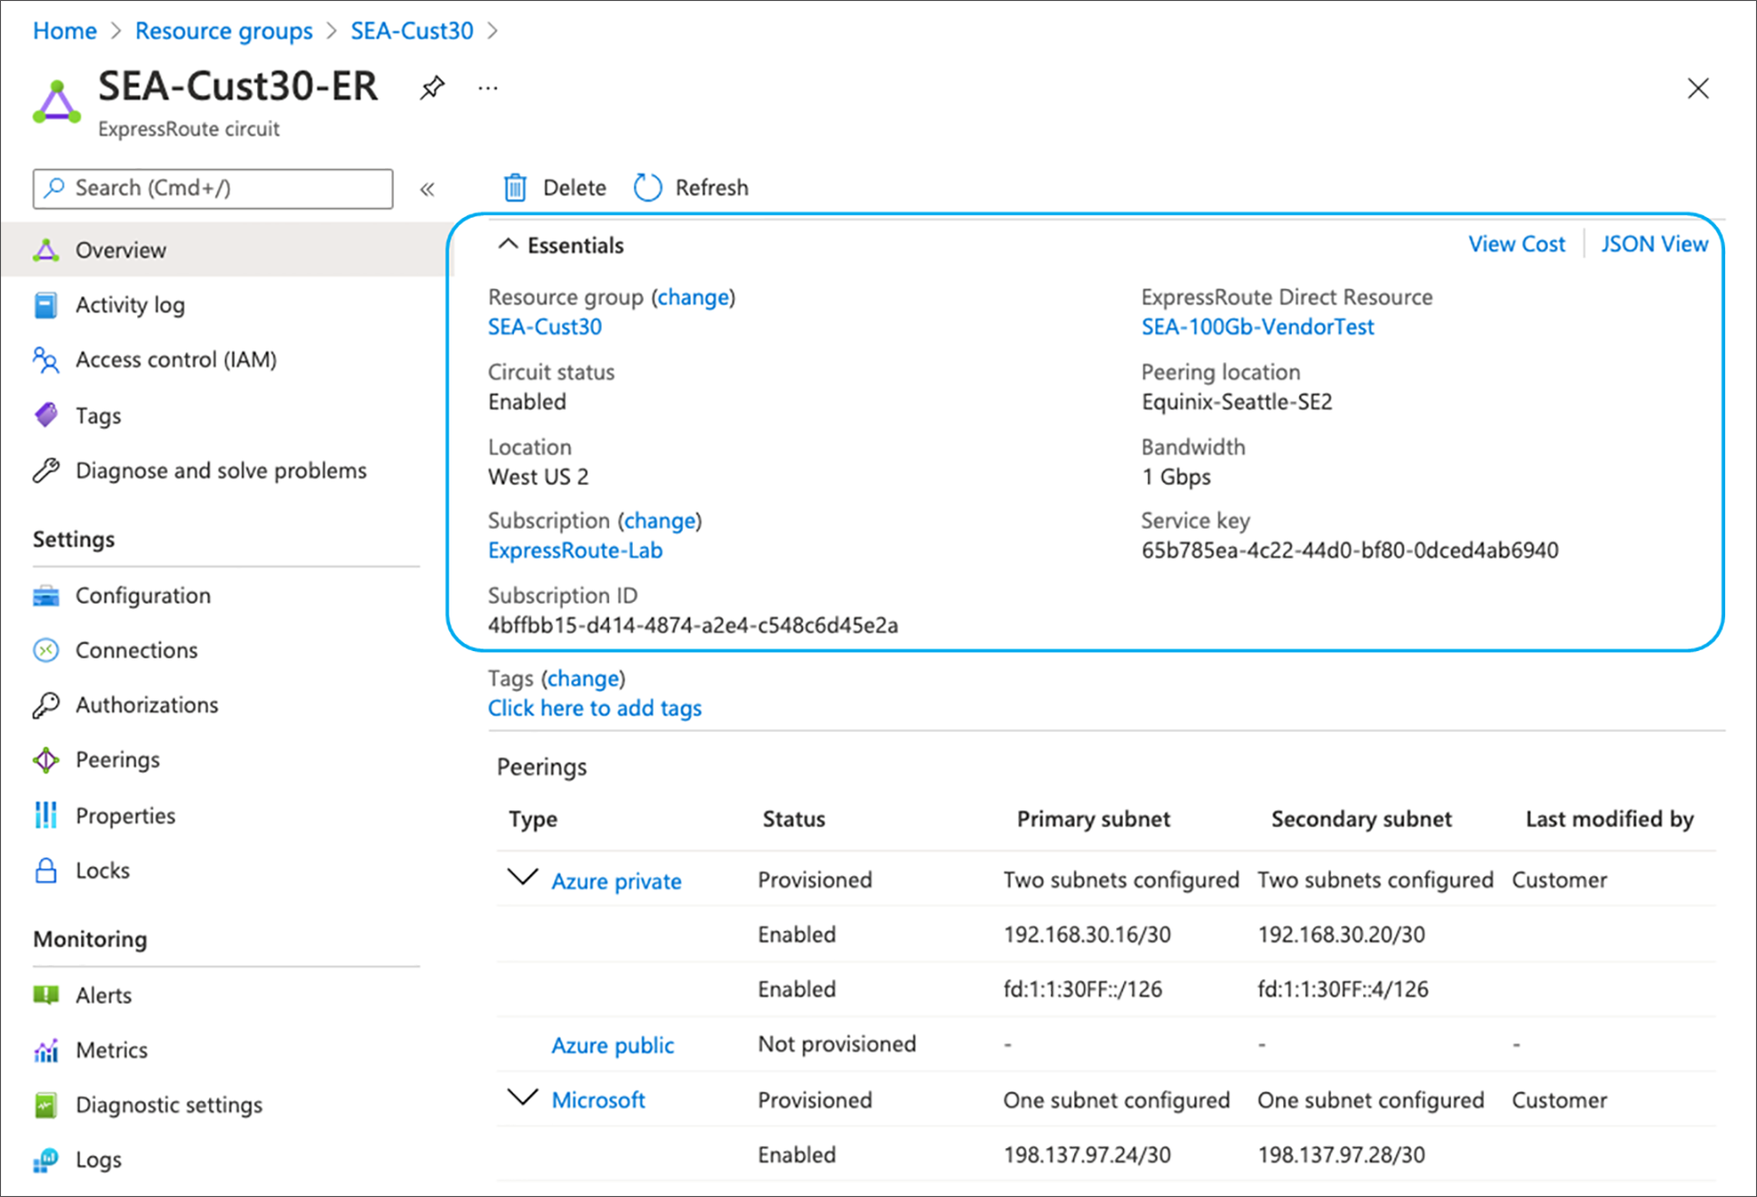
Task: Open the Configuration settings page
Action: [x=143, y=596]
